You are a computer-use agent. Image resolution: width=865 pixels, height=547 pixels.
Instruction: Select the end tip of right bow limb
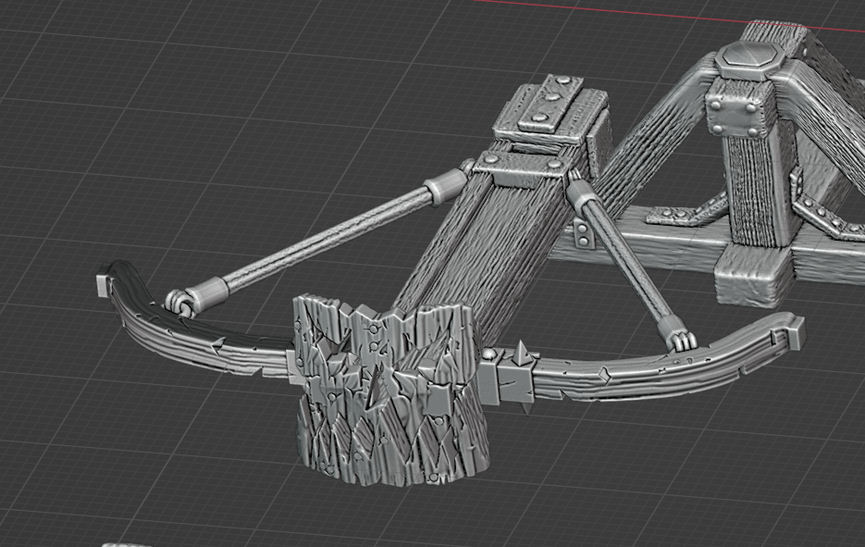pyautogui.click(x=796, y=331)
